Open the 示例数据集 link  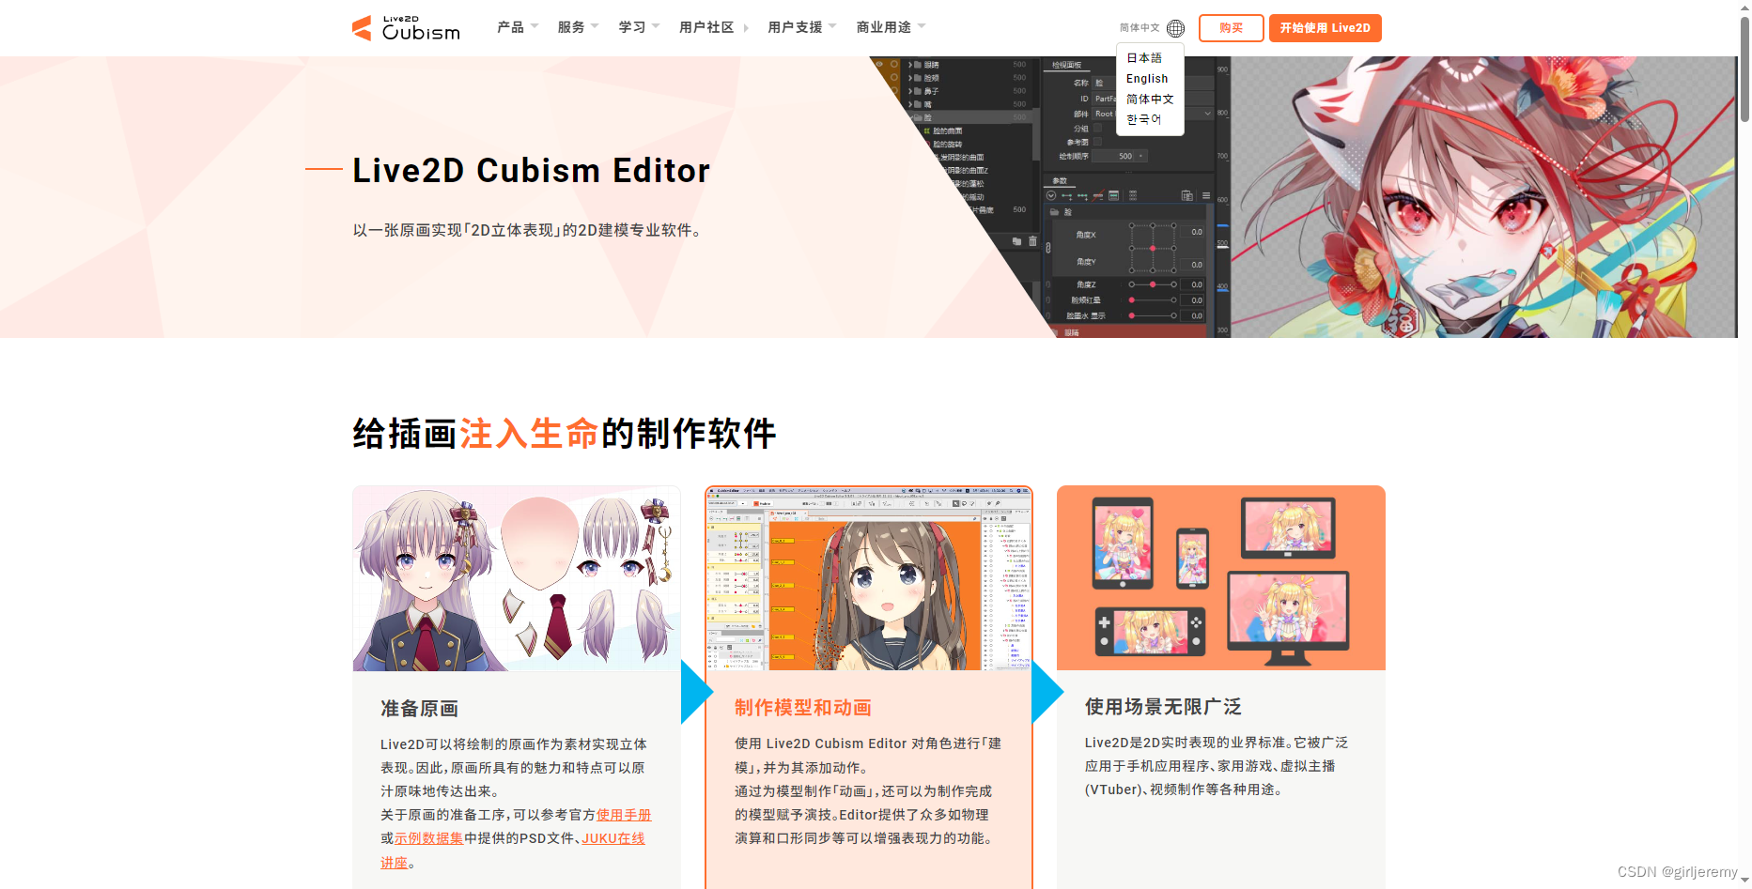(428, 838)
